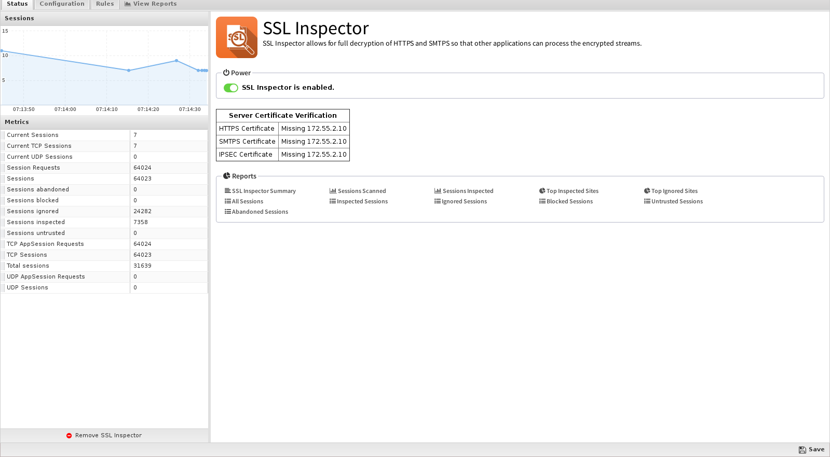
Task: Open the Untrusted Sessions report
Action: (x=674, y=201)
